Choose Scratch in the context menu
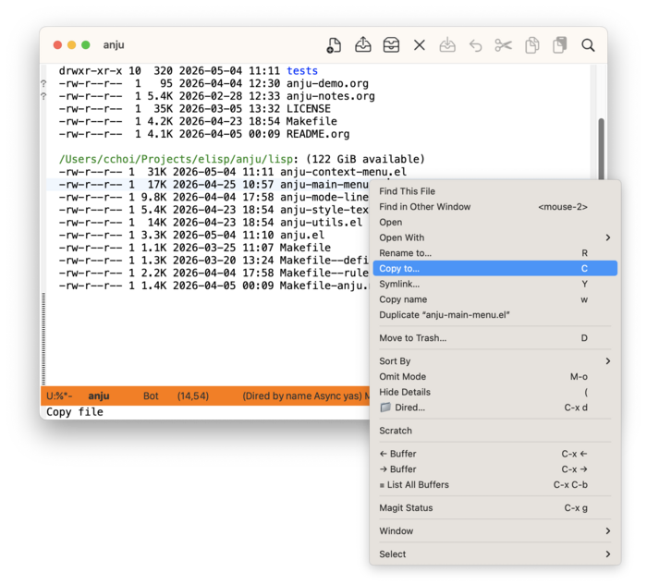This screenshot has height=584, width=647. tap(495, 431)
